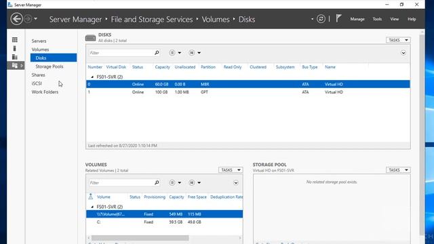Click the Disks filter search magnifier

(157, 53)
